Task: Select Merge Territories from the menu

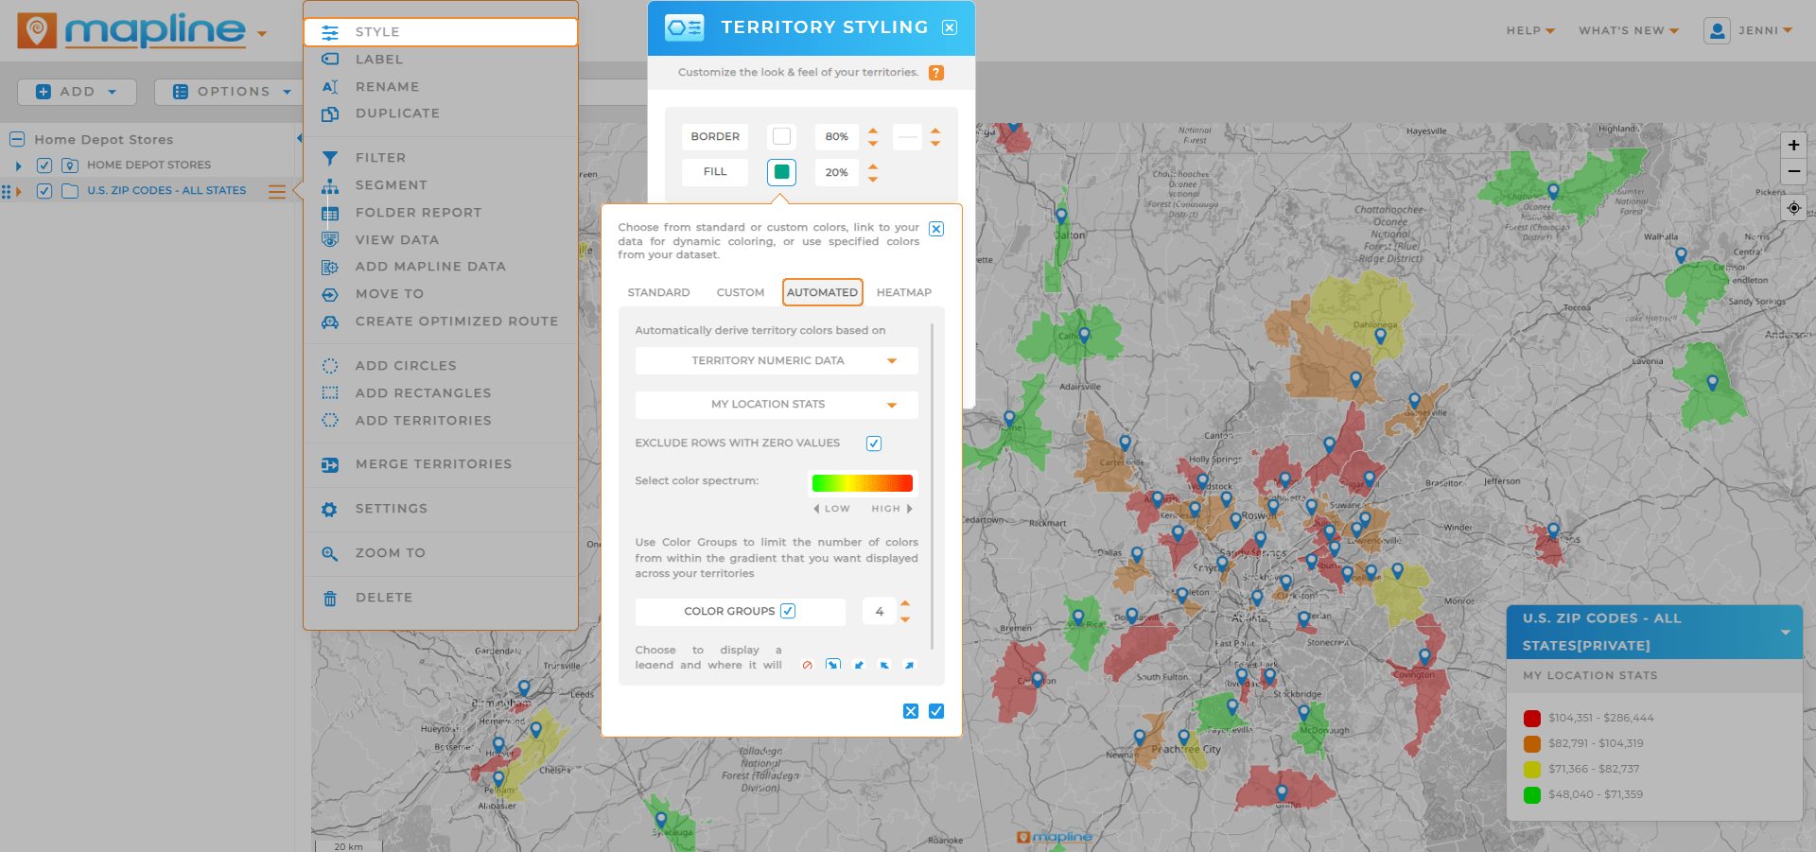Action: tap(433, 464)
